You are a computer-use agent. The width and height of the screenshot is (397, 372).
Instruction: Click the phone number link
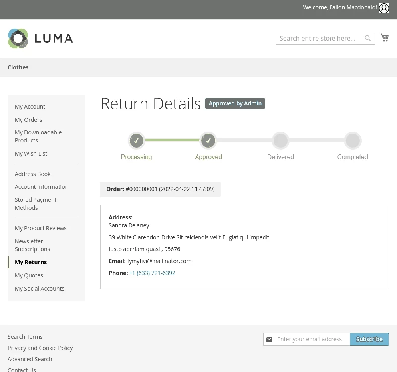152,273
